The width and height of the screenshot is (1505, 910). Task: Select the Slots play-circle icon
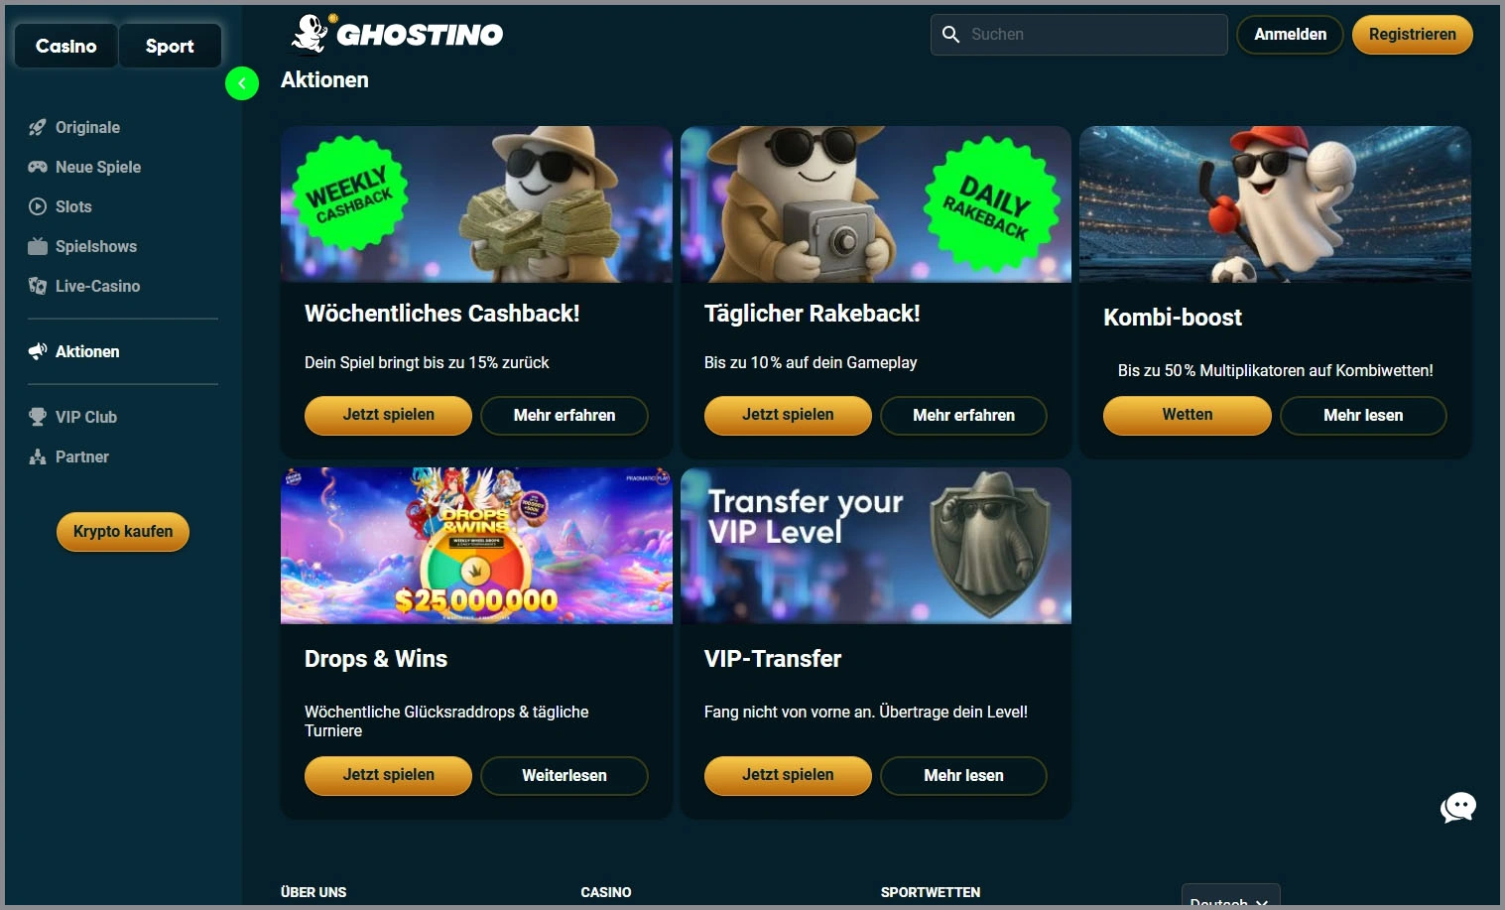click(38, 206)
